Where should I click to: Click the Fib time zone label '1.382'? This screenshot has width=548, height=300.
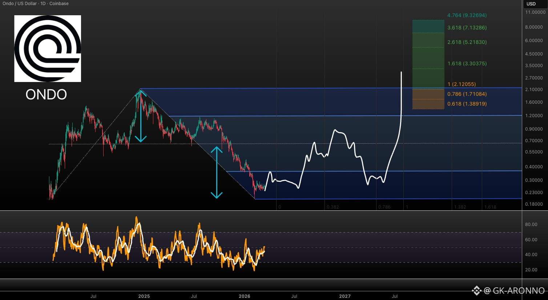click(460, 207)
